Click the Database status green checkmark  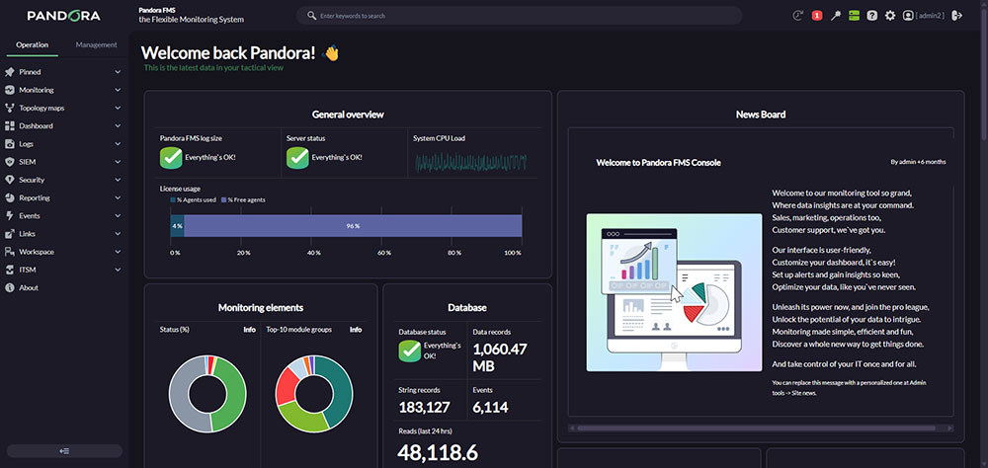(x=410, y=351)
